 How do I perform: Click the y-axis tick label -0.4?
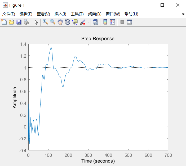click(x=23, y=151)
